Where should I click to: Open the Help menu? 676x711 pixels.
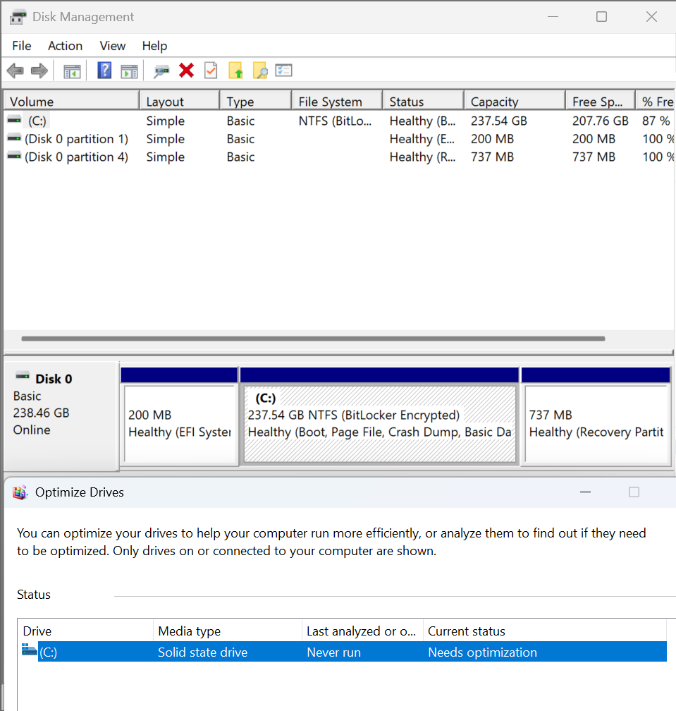154,46
